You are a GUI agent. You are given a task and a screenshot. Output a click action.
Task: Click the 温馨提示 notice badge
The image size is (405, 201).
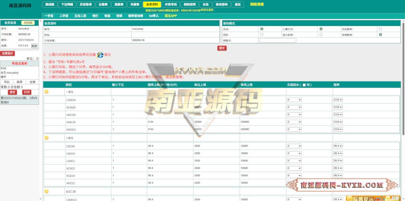click(x=360, y=198)
